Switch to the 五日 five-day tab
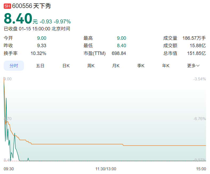 coord(40,66)
